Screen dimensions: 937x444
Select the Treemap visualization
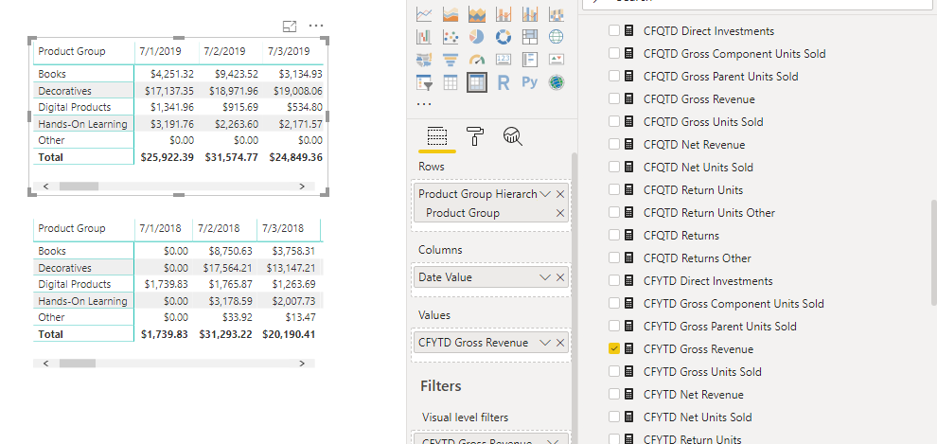(x=529, y=37)
